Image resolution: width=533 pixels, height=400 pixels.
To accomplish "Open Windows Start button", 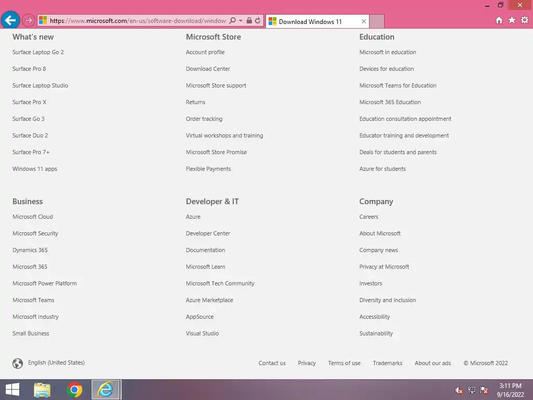I will pos(12,390).
